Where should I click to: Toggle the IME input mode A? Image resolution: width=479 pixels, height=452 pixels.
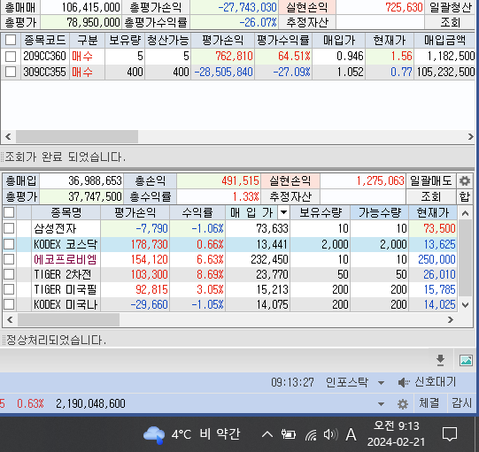point(351,434)
